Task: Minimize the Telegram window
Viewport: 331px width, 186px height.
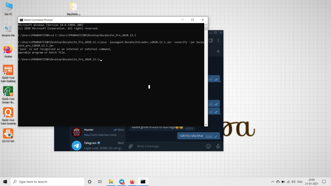Action: point(210,33)
